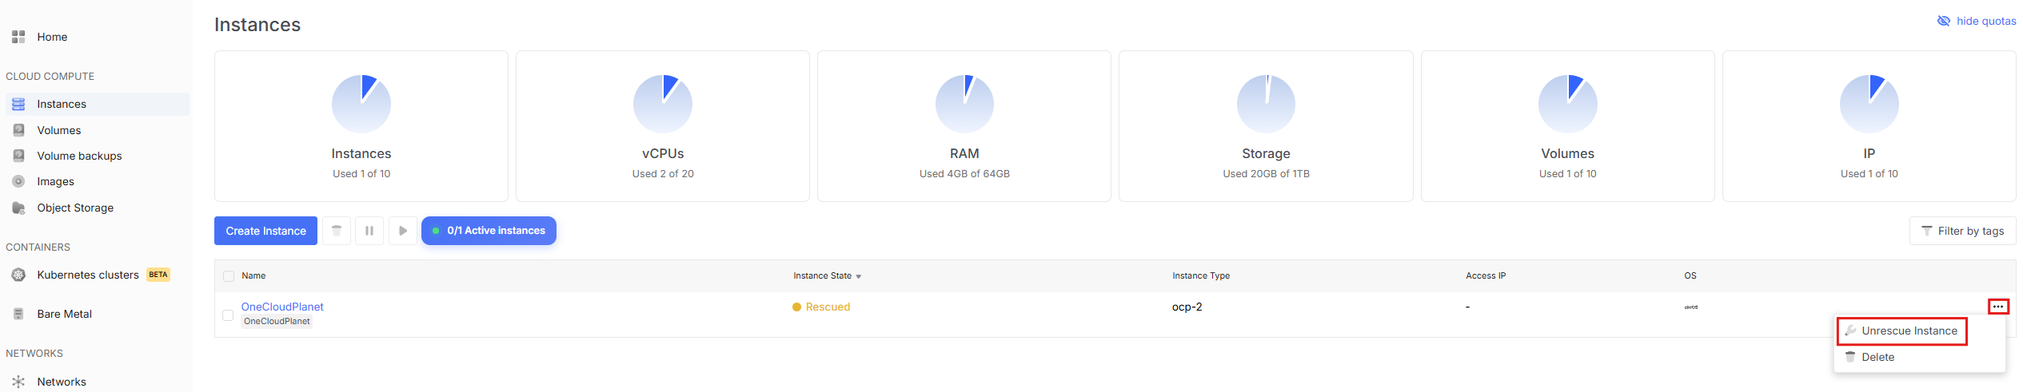
Task: Sort by Instance State column arrow
Action: [x=859, y=276]
